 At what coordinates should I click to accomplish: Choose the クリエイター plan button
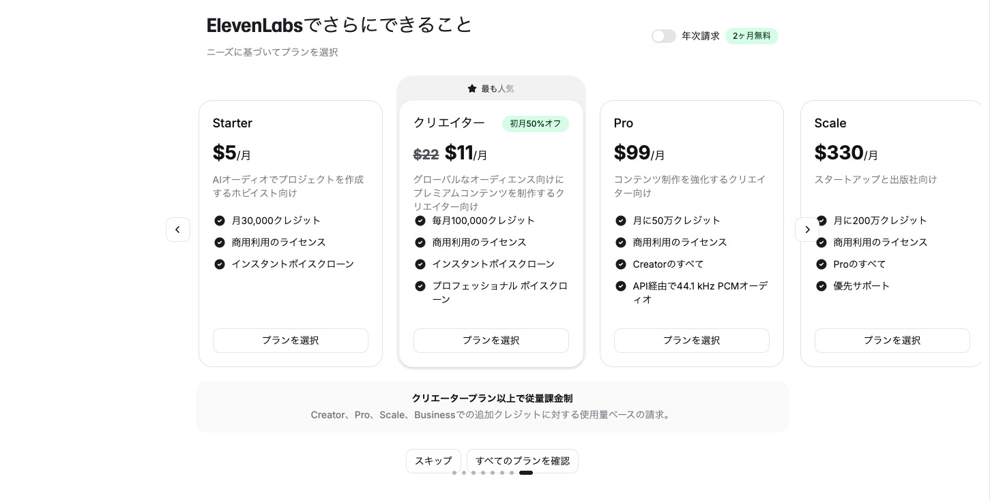[x=491, y=341]
